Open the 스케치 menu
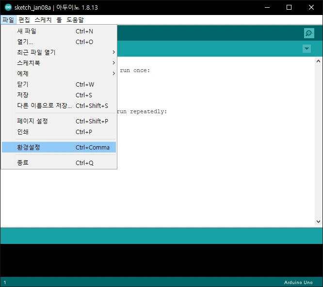This screenshot has width=323, height=287. (x=43, y=20)
